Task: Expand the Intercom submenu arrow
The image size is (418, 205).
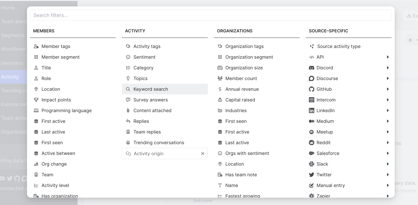Action: [388, 100]
